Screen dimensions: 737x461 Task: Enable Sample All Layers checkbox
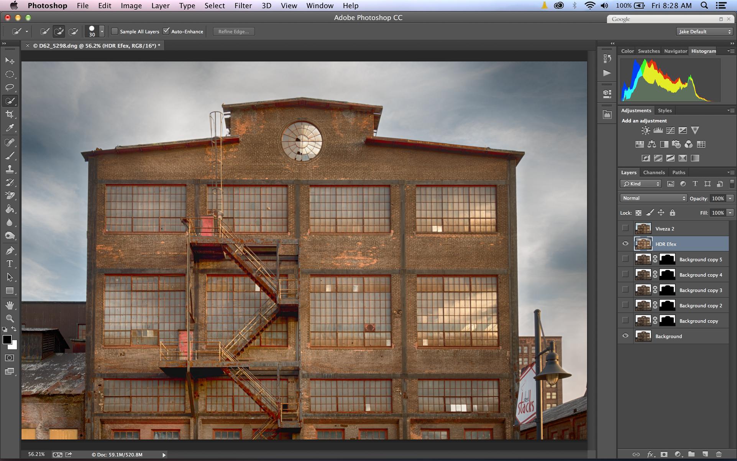coord(115,31)
